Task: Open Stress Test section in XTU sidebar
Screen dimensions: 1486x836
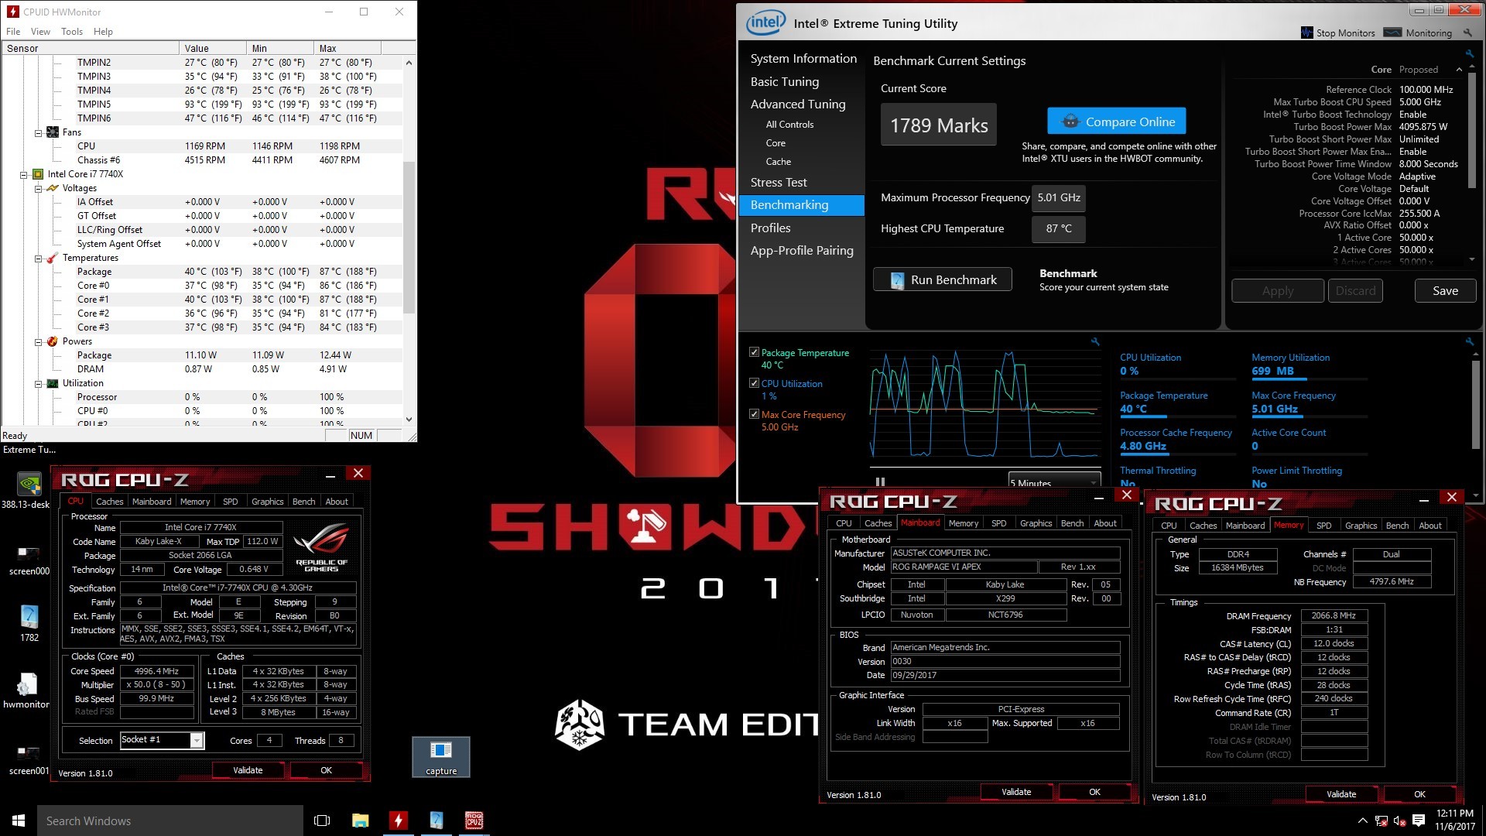Action: [779, 182]
